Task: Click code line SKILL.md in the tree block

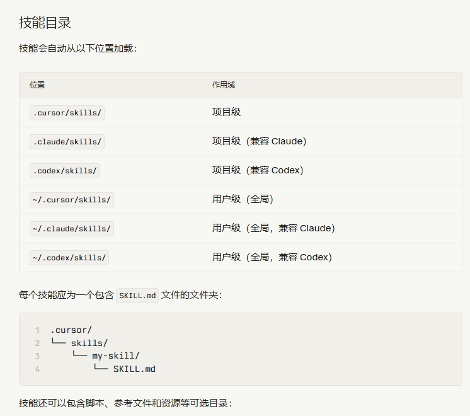Action: (x=124, y=369)
